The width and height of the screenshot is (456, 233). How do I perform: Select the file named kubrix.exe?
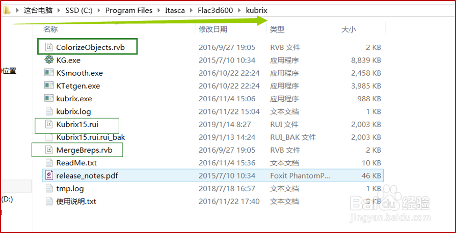pyautogui.click(x=74, y=99)
